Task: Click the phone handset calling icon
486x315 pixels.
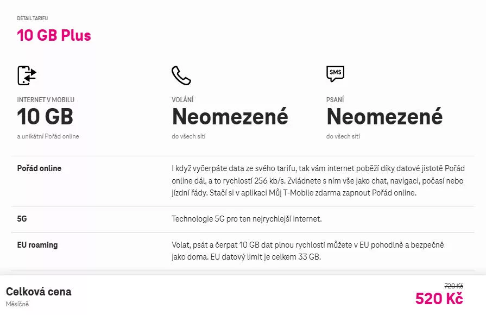Action: tap(181, 75)
